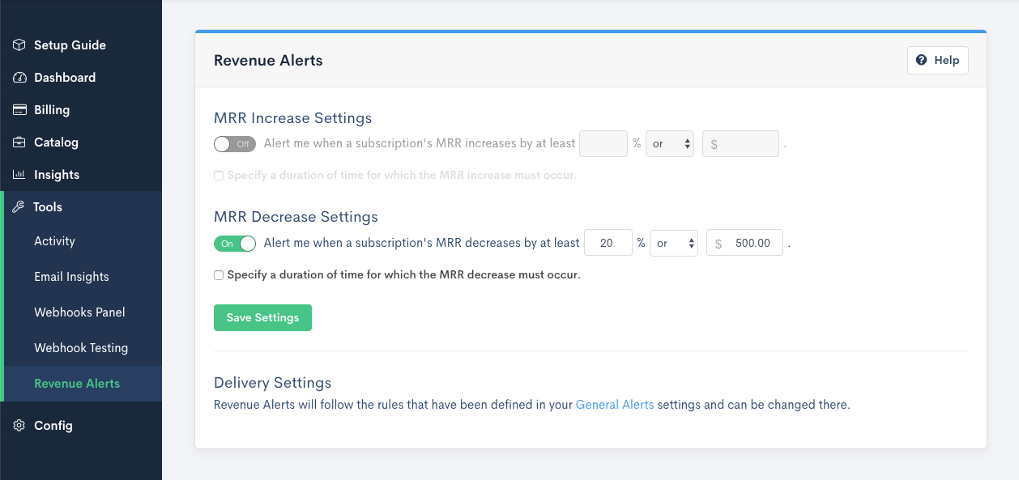Click the Help question mark icon
This screenshot has width=1019, height=480.
tap(921, 60)
